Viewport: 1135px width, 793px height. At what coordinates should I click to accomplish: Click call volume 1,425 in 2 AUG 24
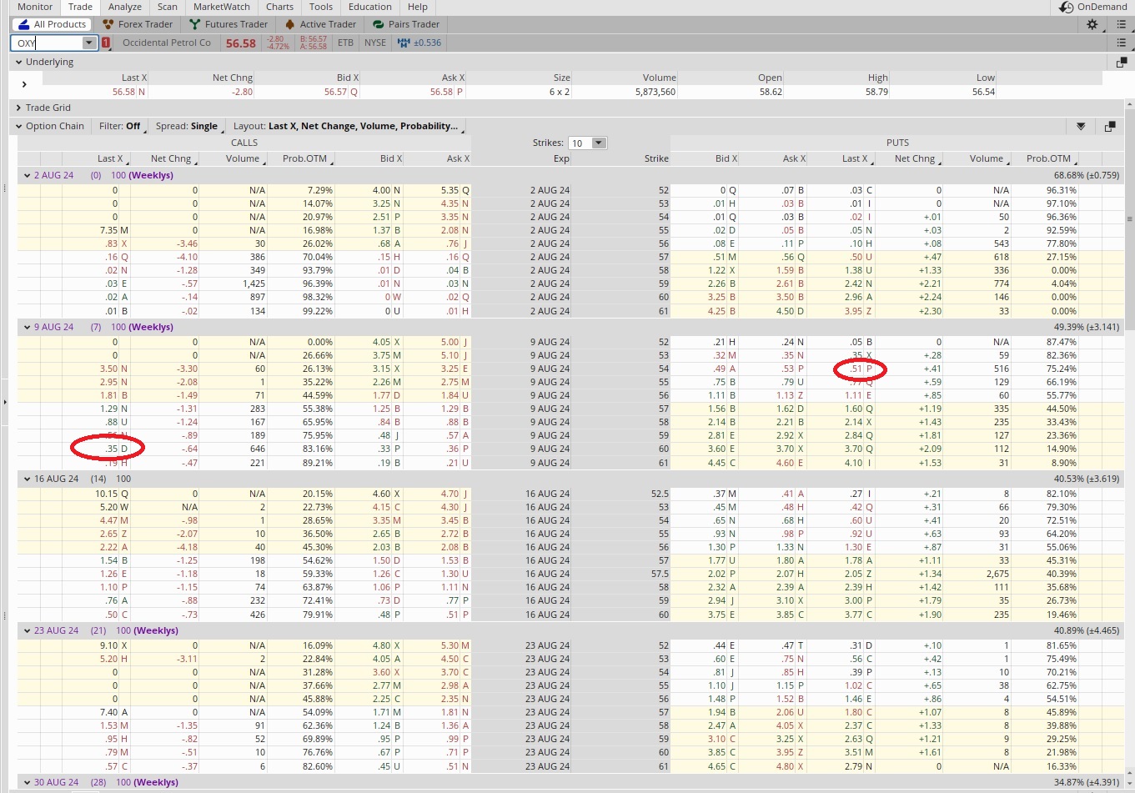(x=254, y=284)
